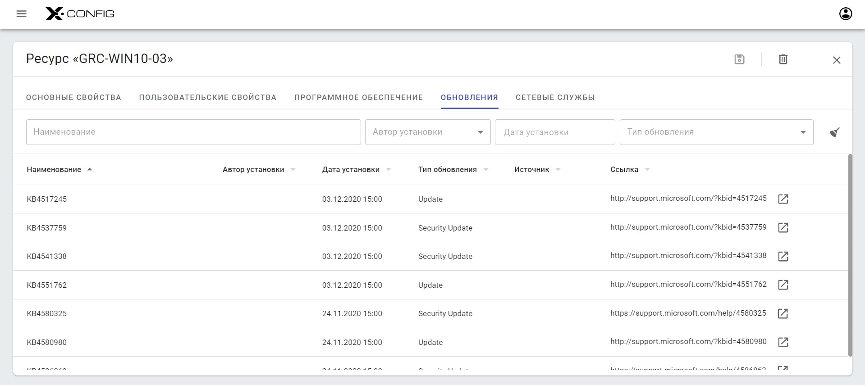Open the Сетевые службы tab

555,97
